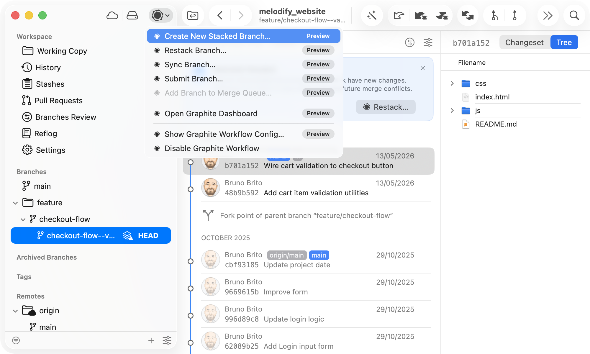Open Branches Review in sidebar

(x=91, y=117)
